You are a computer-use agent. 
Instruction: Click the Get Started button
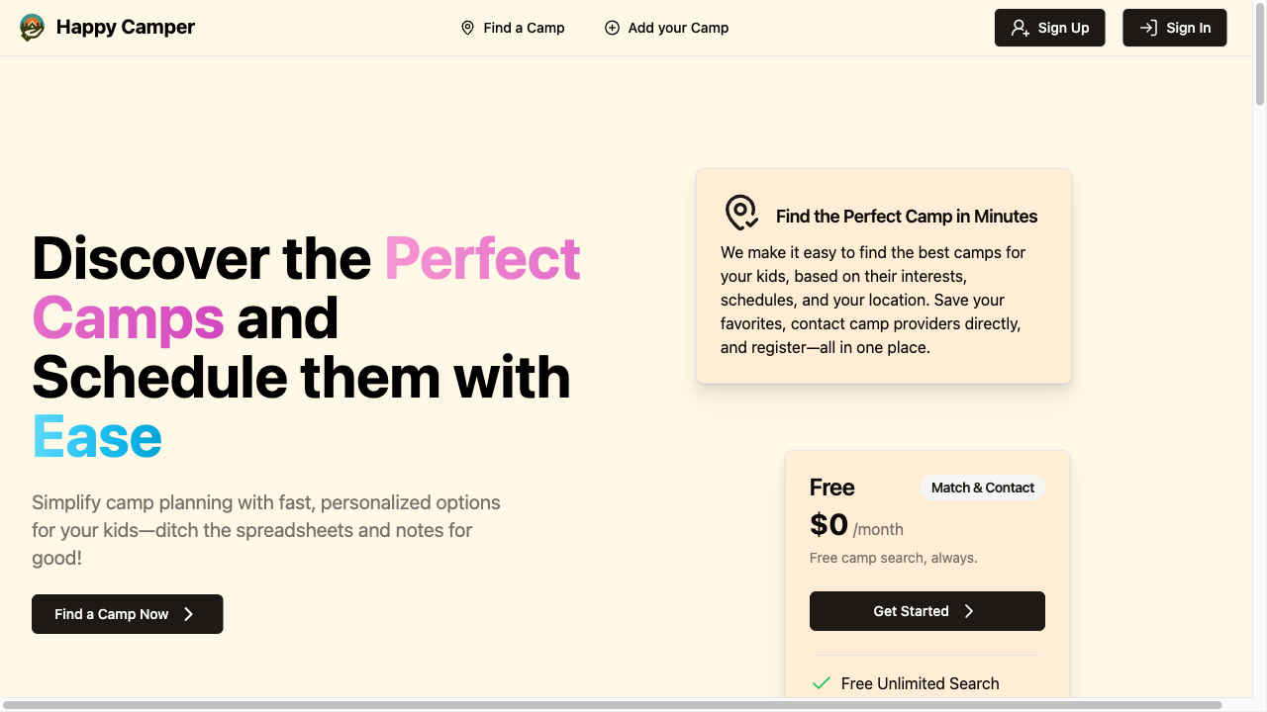pyautogui.click(x=926, y=611)
